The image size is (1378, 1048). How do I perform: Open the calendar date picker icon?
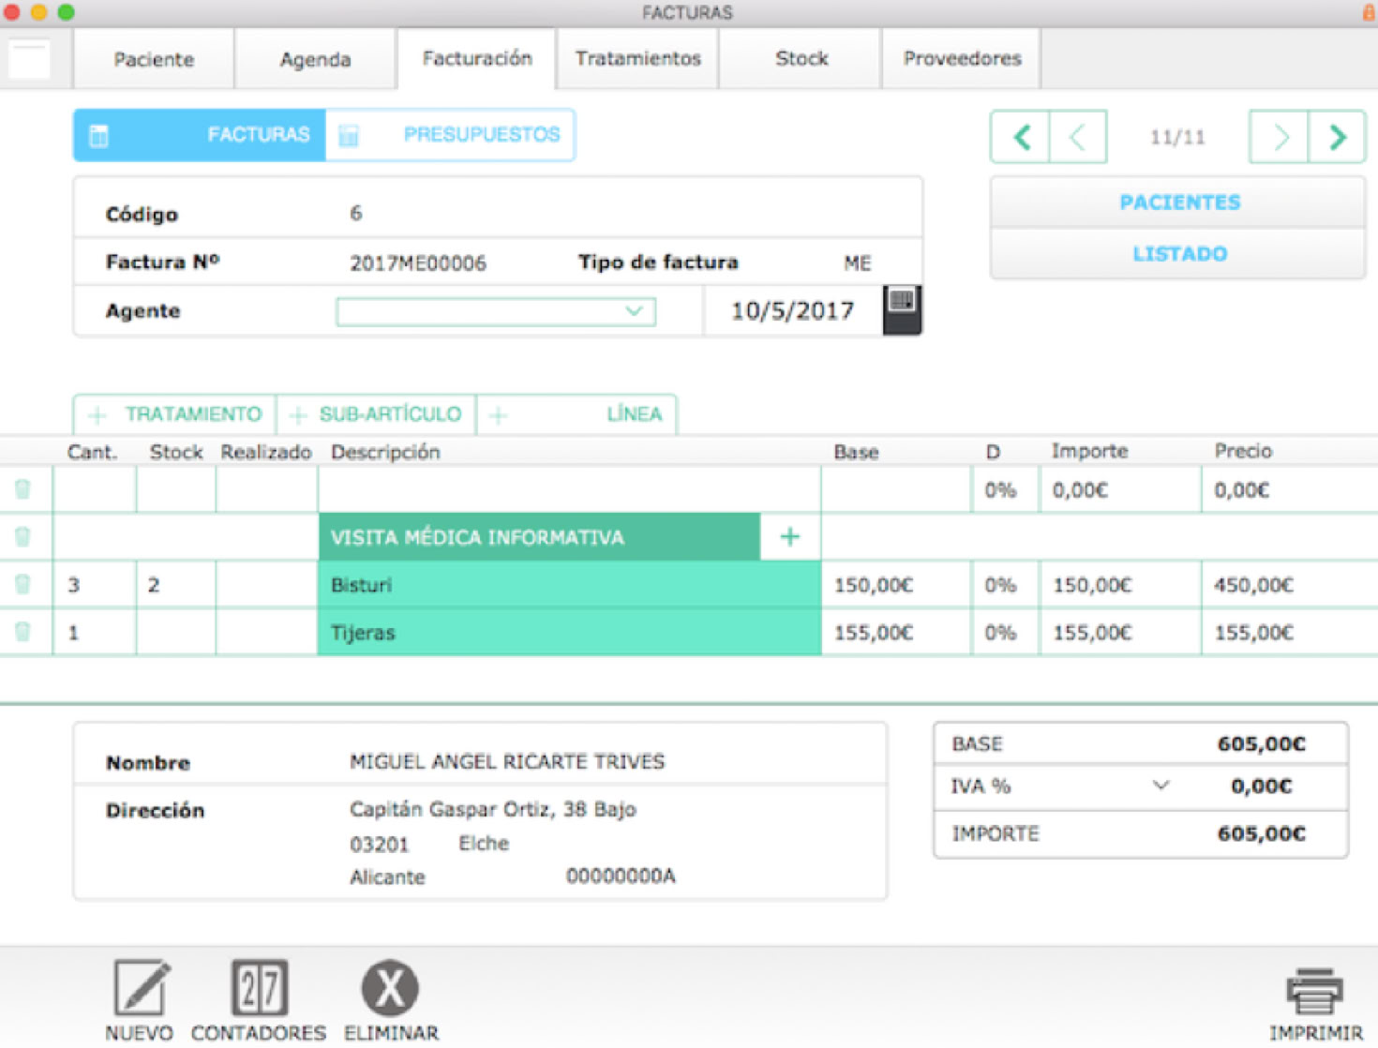(x=902, y=309)
